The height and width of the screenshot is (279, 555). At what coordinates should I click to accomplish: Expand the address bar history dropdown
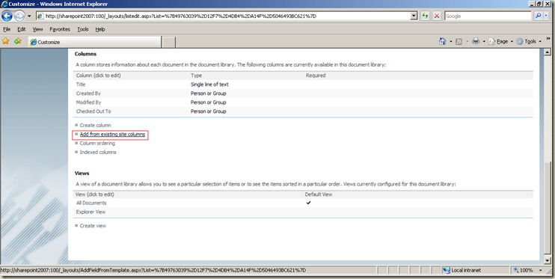tap(414, 16)
